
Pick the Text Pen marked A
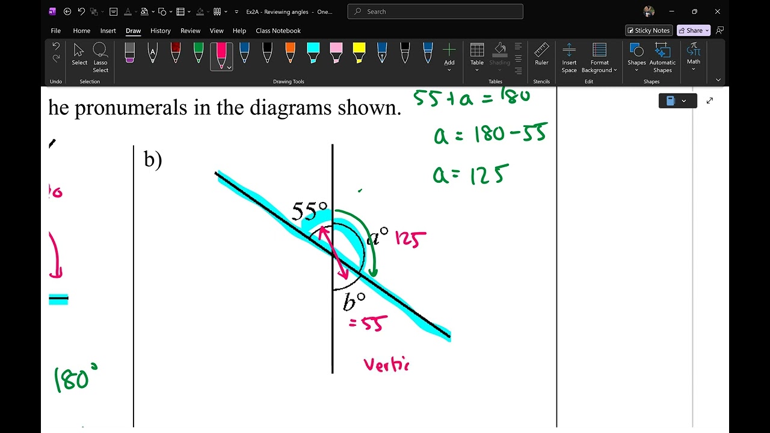pyautogui.click(x=152, y=53)
